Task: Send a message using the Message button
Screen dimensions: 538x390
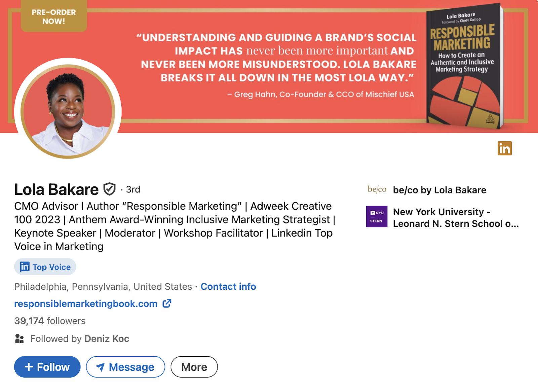Action: pos(125,367)
